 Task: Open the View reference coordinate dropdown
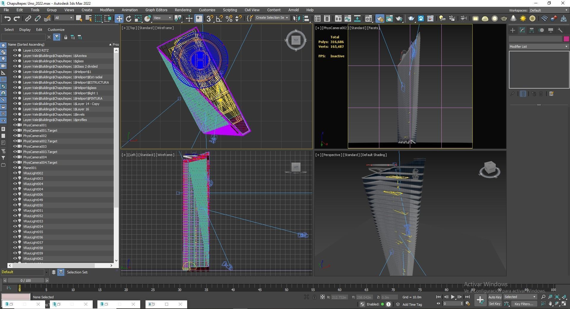coord(162,18)
